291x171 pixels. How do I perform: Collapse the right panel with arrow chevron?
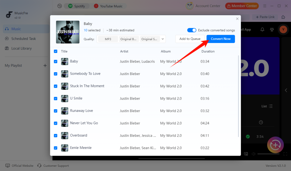286,90
